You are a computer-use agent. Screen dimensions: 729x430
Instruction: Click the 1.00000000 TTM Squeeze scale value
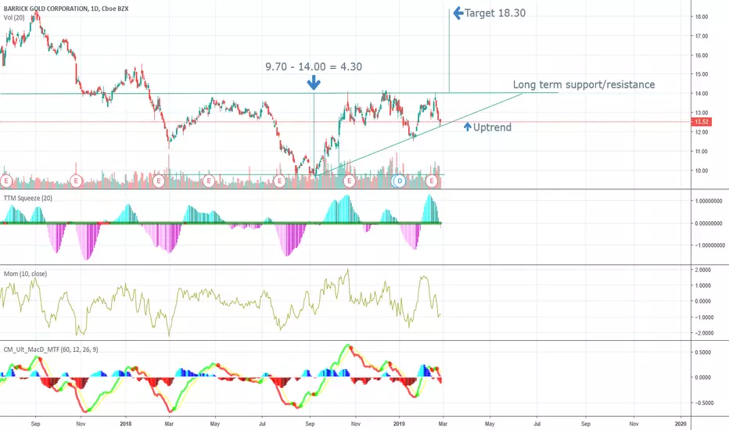(x=709, y=201)
